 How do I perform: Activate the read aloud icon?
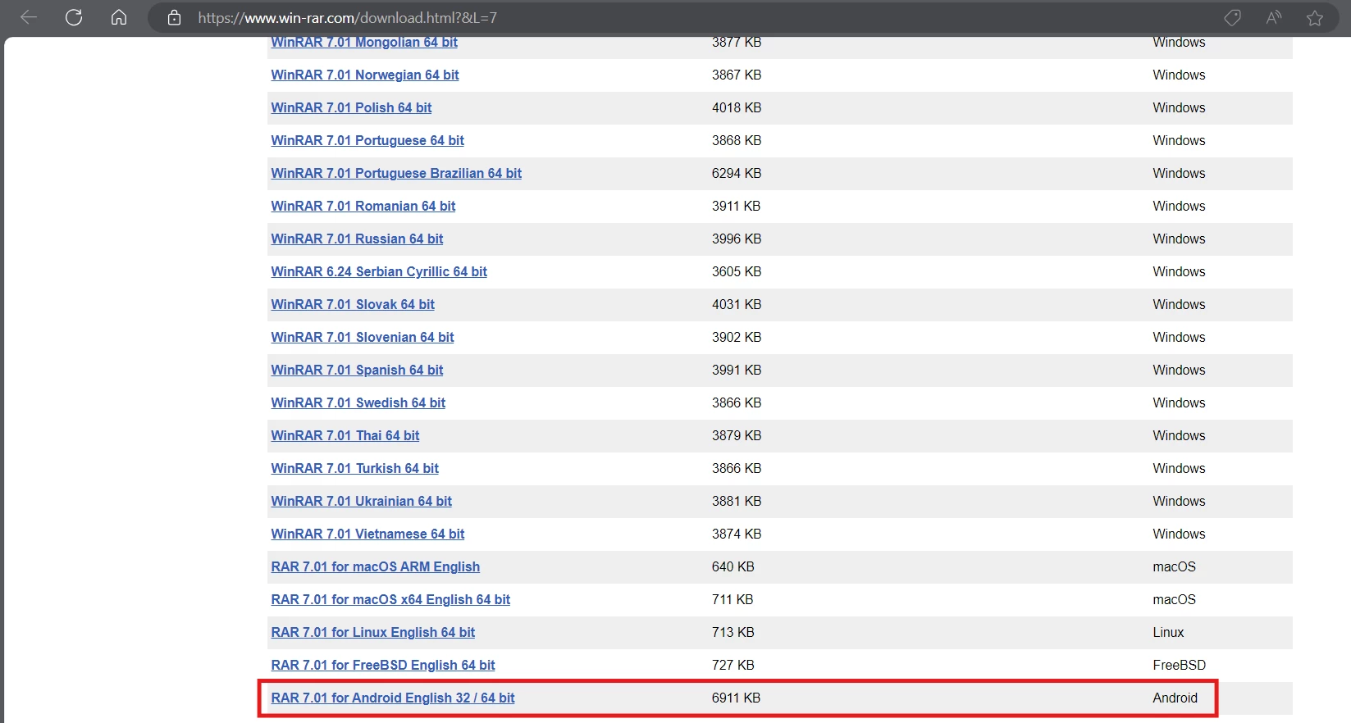(x=1274, y=17)
